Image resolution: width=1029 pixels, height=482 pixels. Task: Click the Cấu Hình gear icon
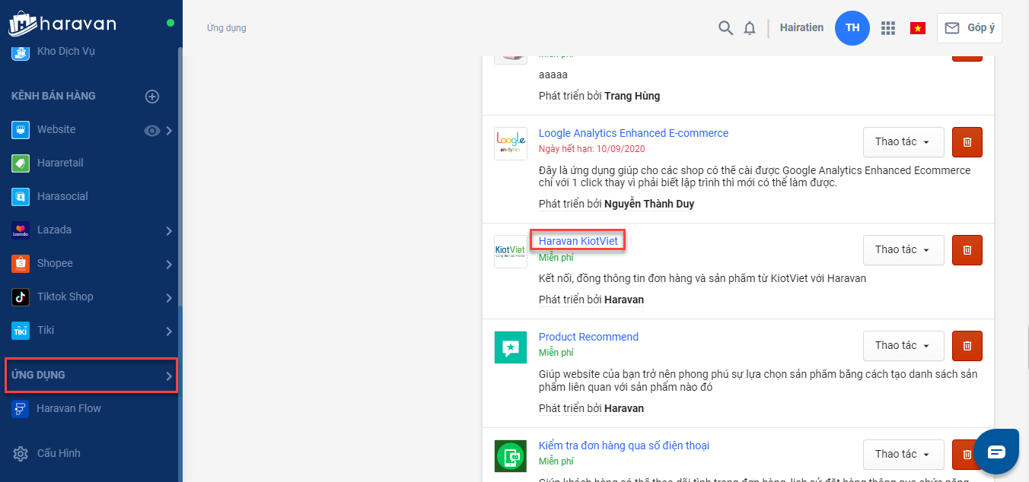pyautogui.click(x=21, y=454)
